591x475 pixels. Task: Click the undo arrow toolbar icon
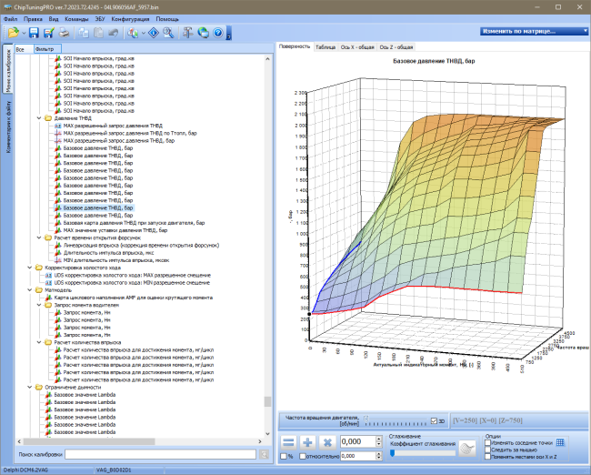coord(114,33)
